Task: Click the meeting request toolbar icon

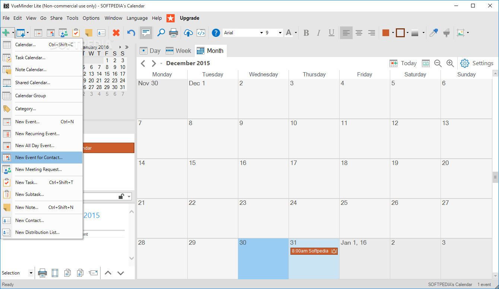Action: point(63,33)
